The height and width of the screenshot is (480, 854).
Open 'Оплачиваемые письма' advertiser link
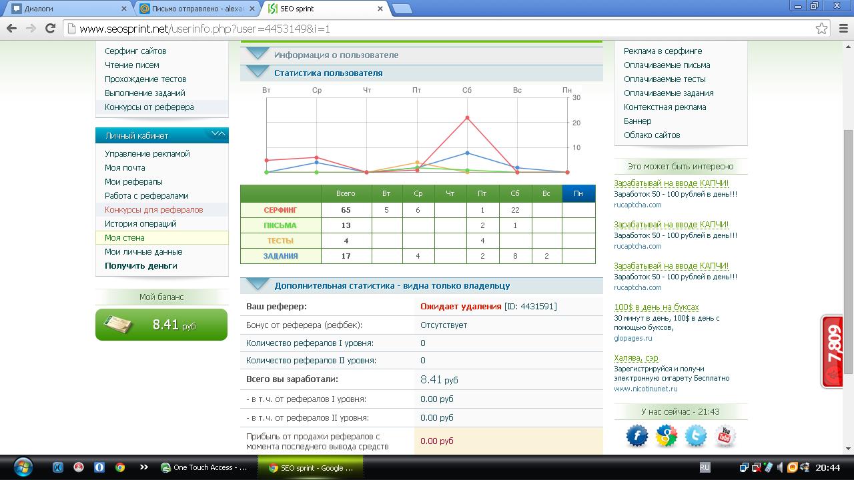pyautogui.click(x=667, y=65)
